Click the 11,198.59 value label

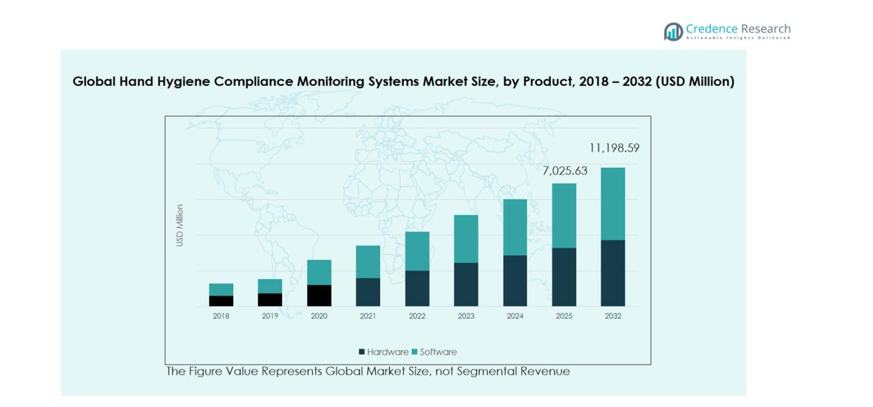click(614, 148)
